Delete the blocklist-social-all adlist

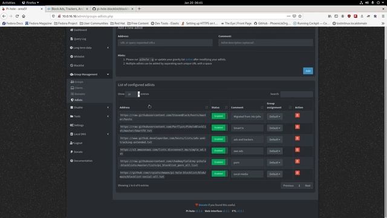point(298,173)
